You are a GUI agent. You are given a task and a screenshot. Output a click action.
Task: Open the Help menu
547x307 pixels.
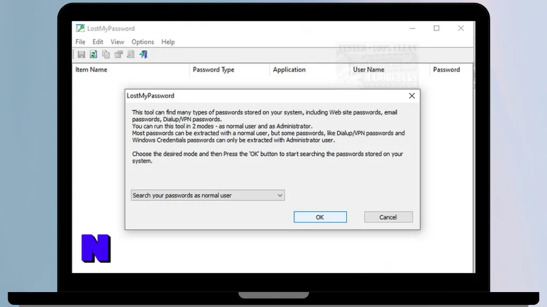pyautogui.click(x=168, y=42)
